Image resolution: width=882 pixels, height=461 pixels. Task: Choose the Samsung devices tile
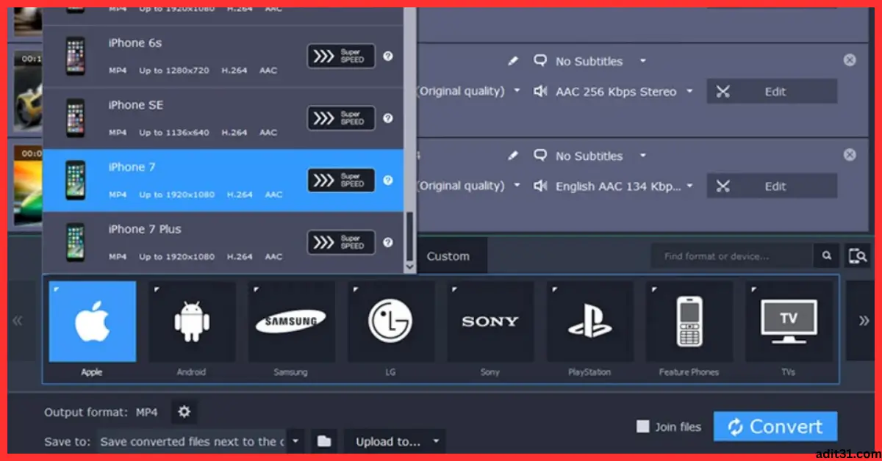[x=291, y=322]
